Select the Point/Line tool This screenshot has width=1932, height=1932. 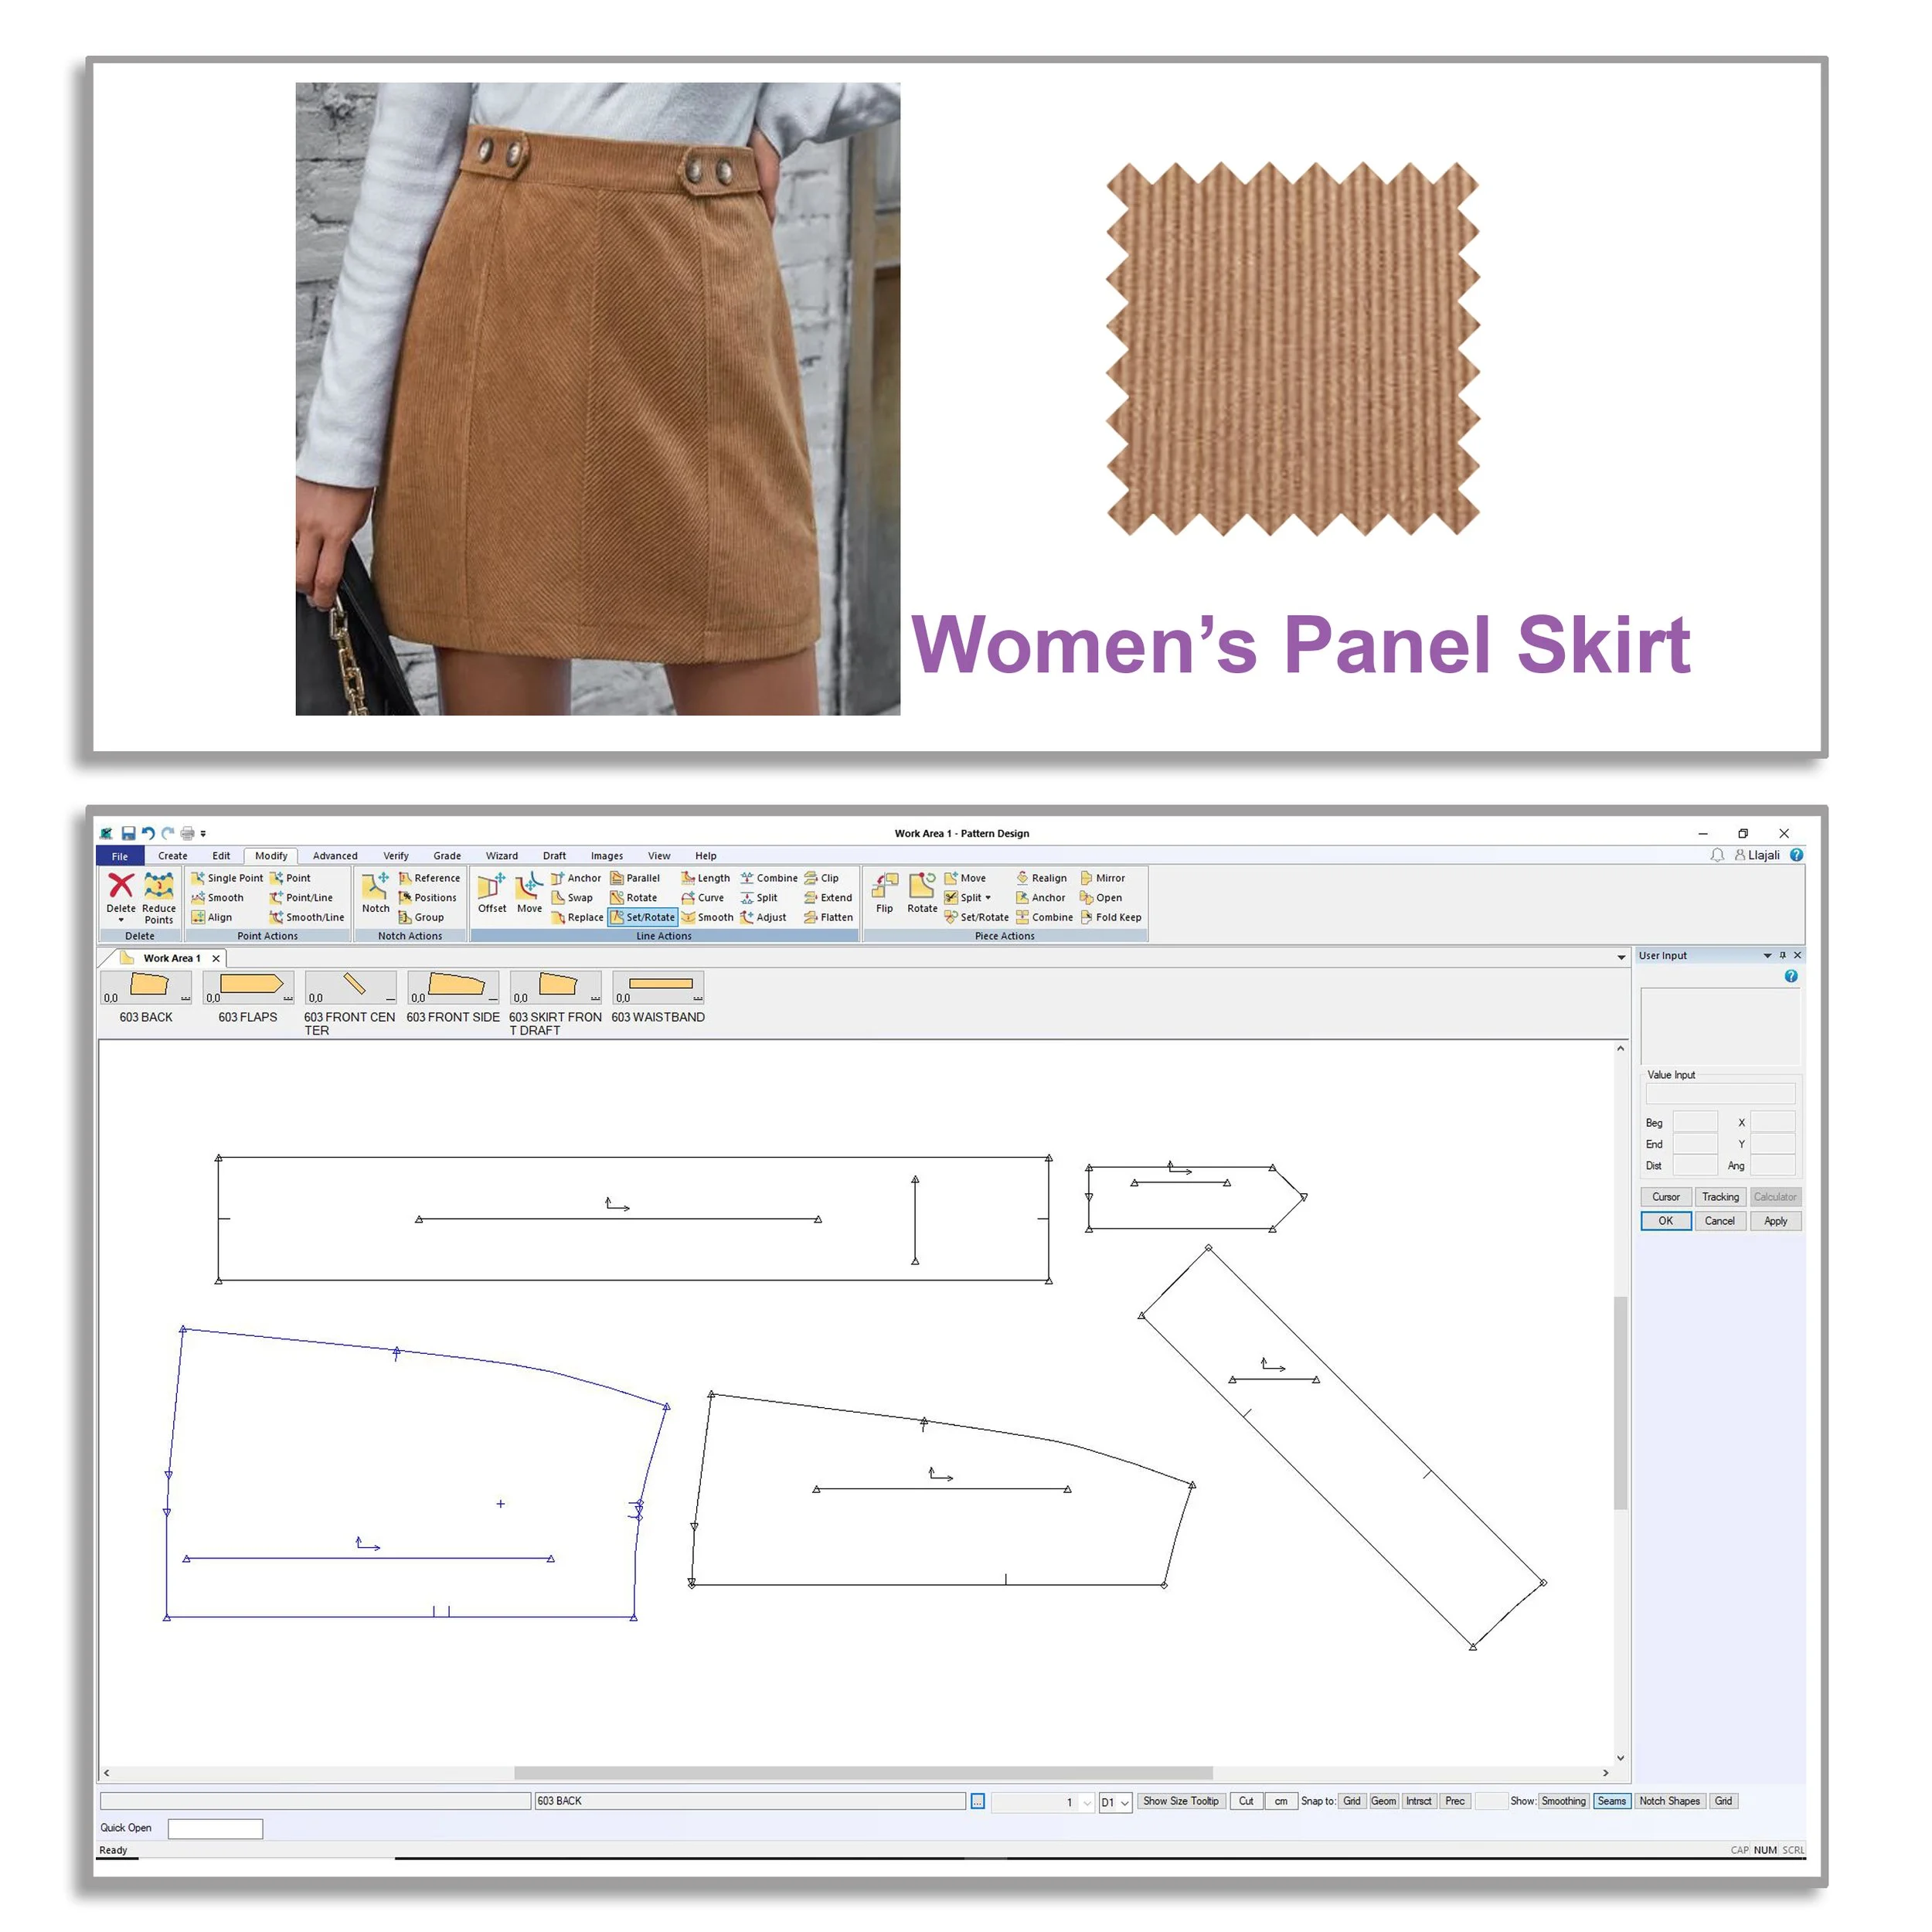point(301,898)
